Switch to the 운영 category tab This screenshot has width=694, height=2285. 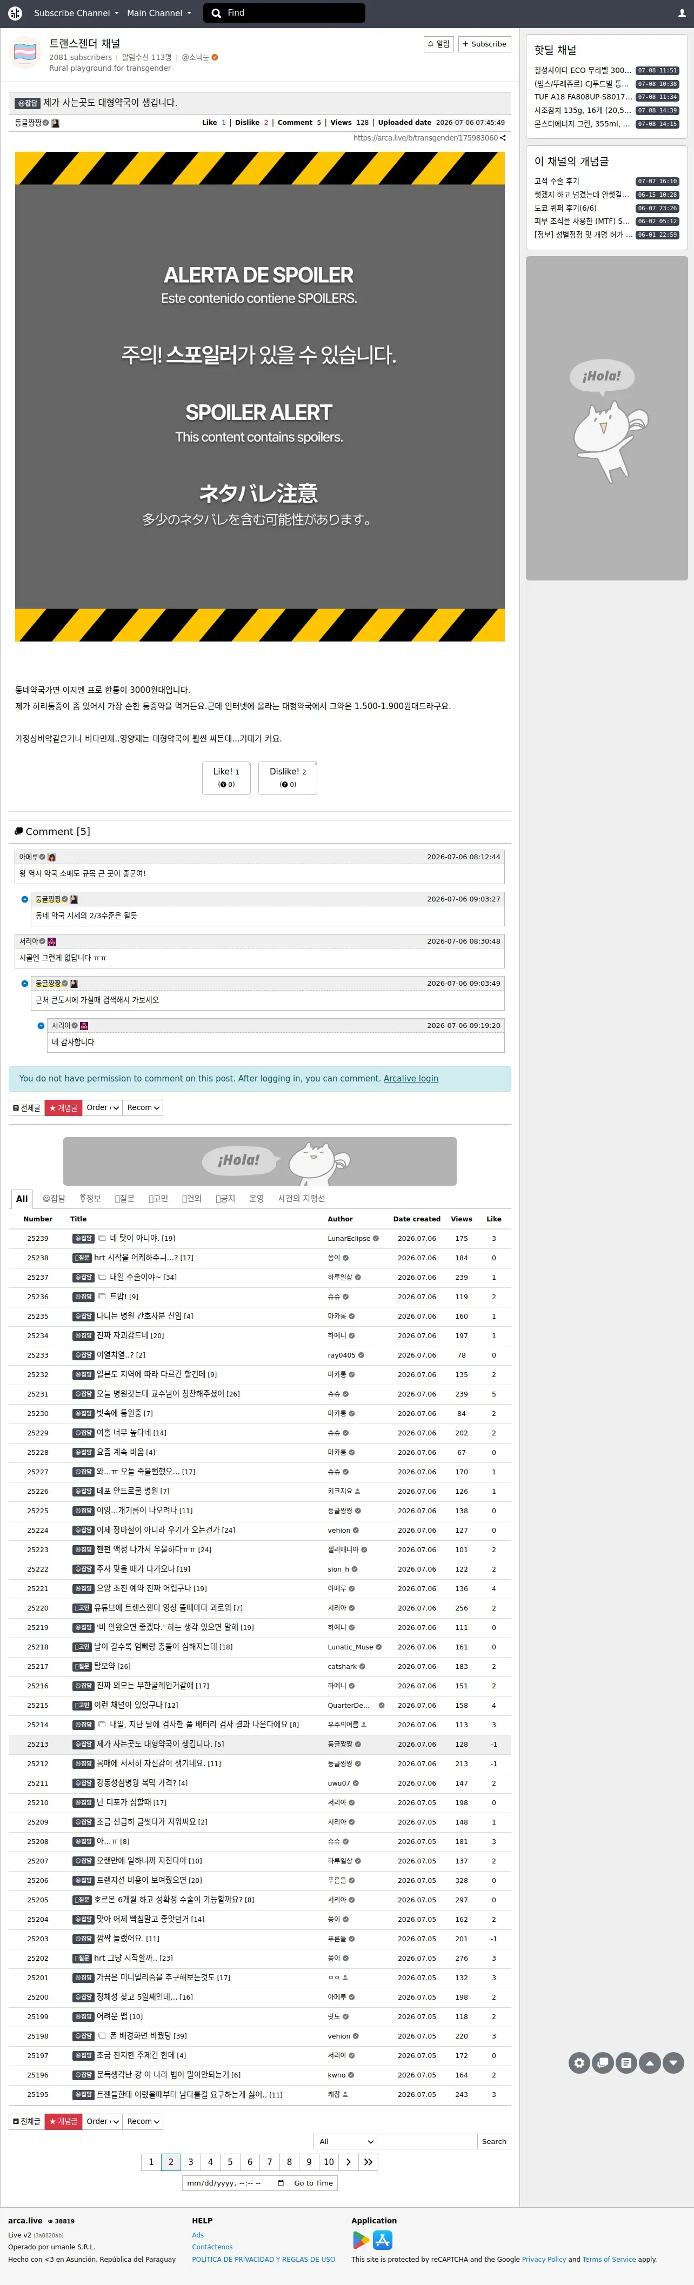coord(257,1198)
